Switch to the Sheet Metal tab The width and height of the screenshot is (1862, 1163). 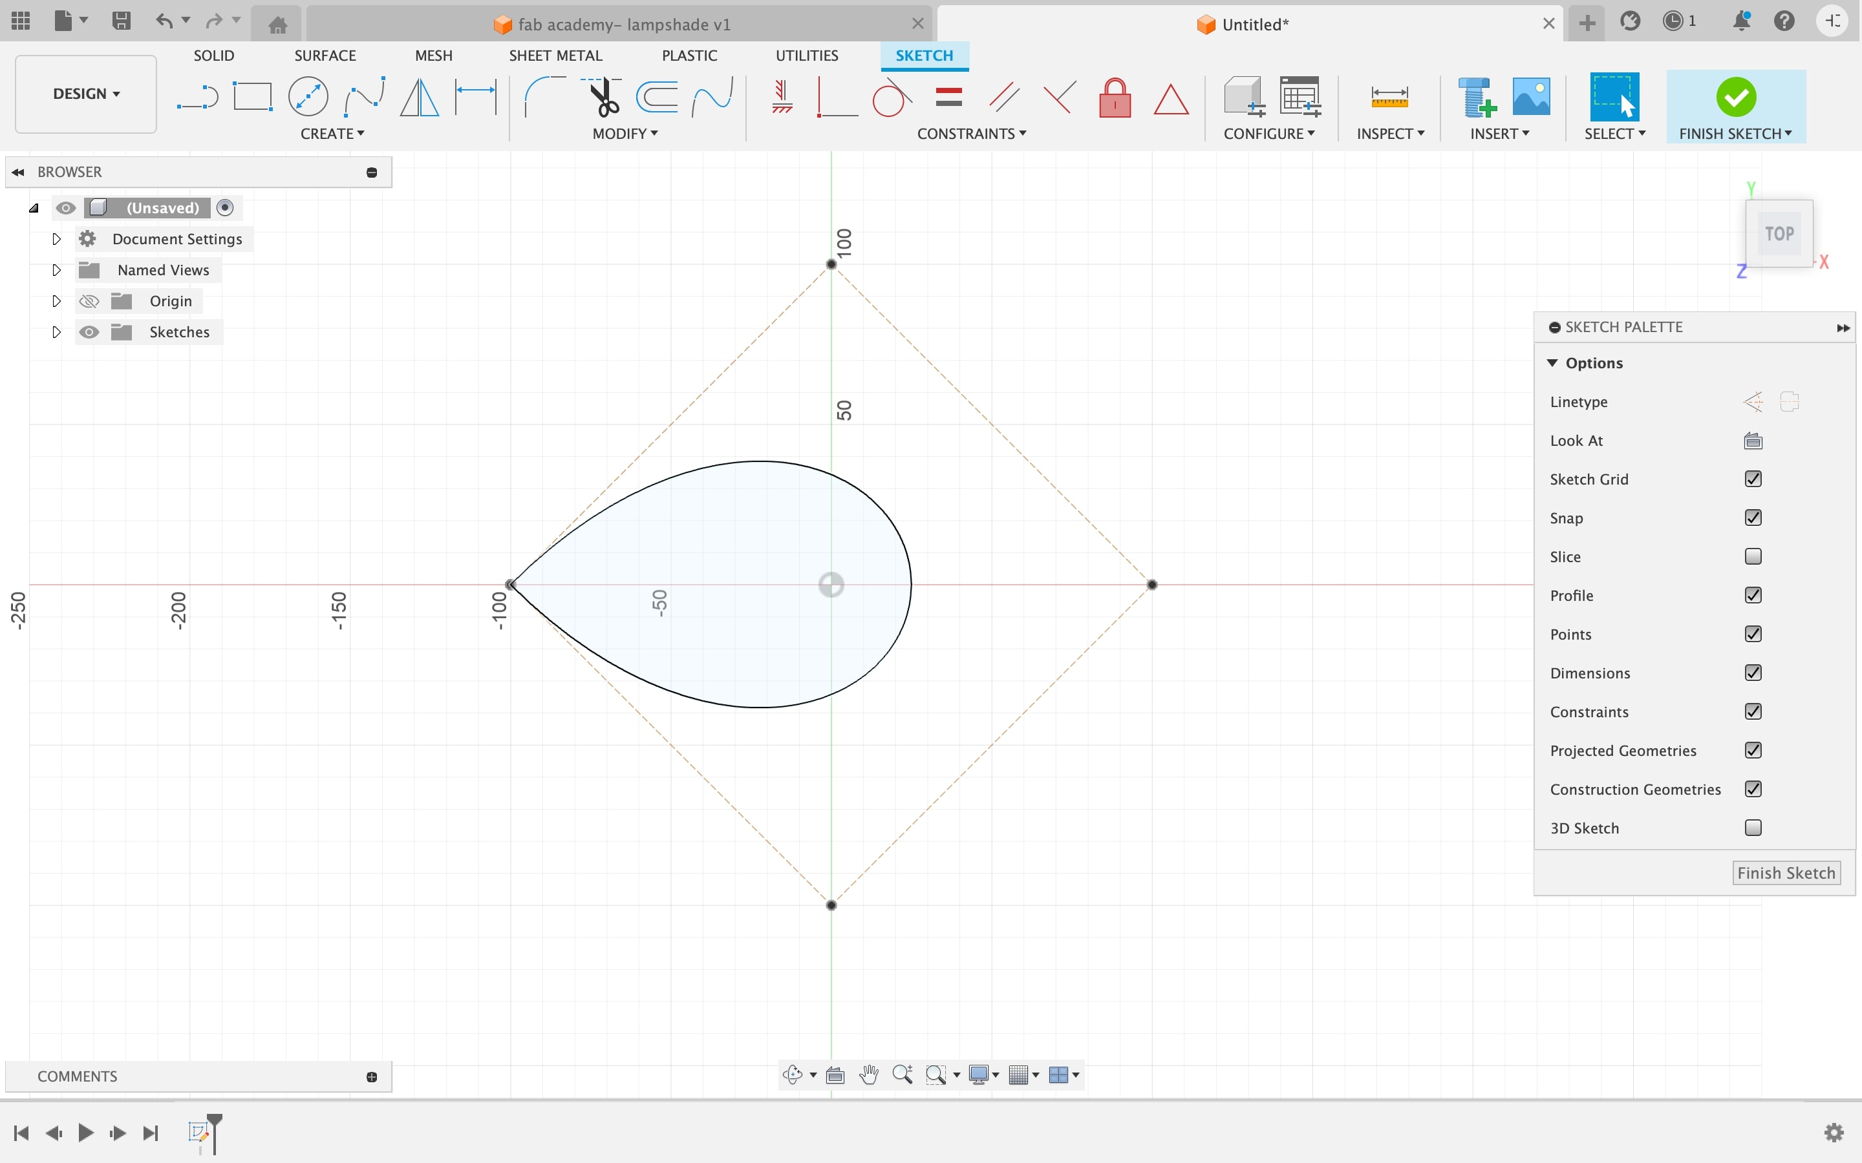555,55
